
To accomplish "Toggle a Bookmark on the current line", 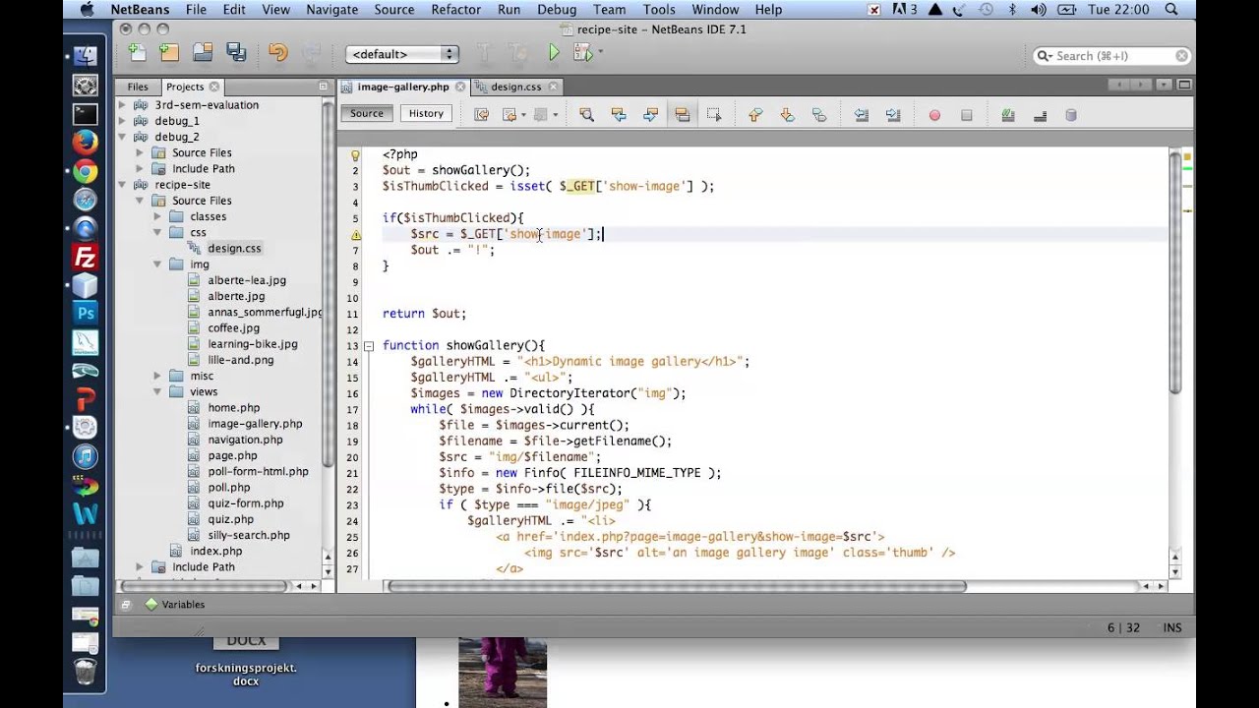I will [x=819, y=115].
